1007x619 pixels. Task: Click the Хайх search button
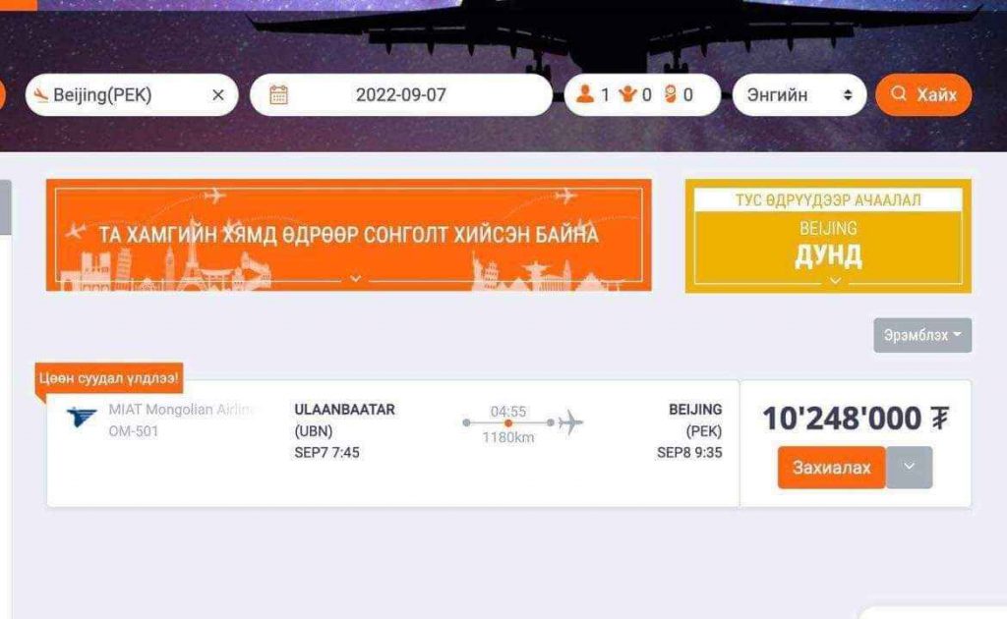click(x=923, y=95)
